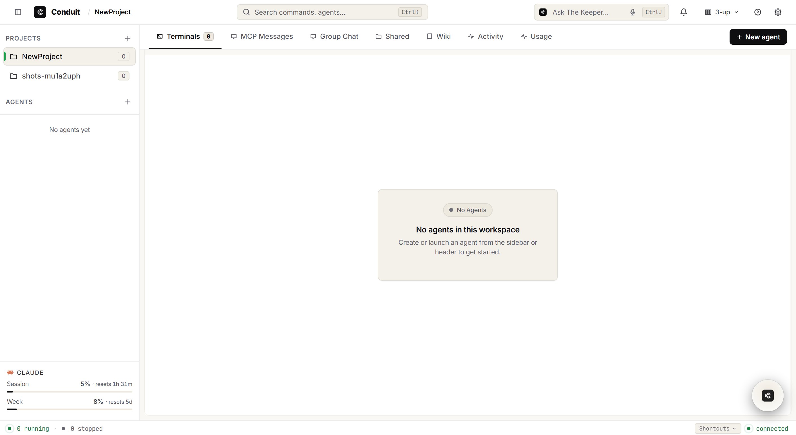The height and width of the screenshot is (435, 796).
Task: Focus the Ask The Keeper input
Action: tap(601, 12)
